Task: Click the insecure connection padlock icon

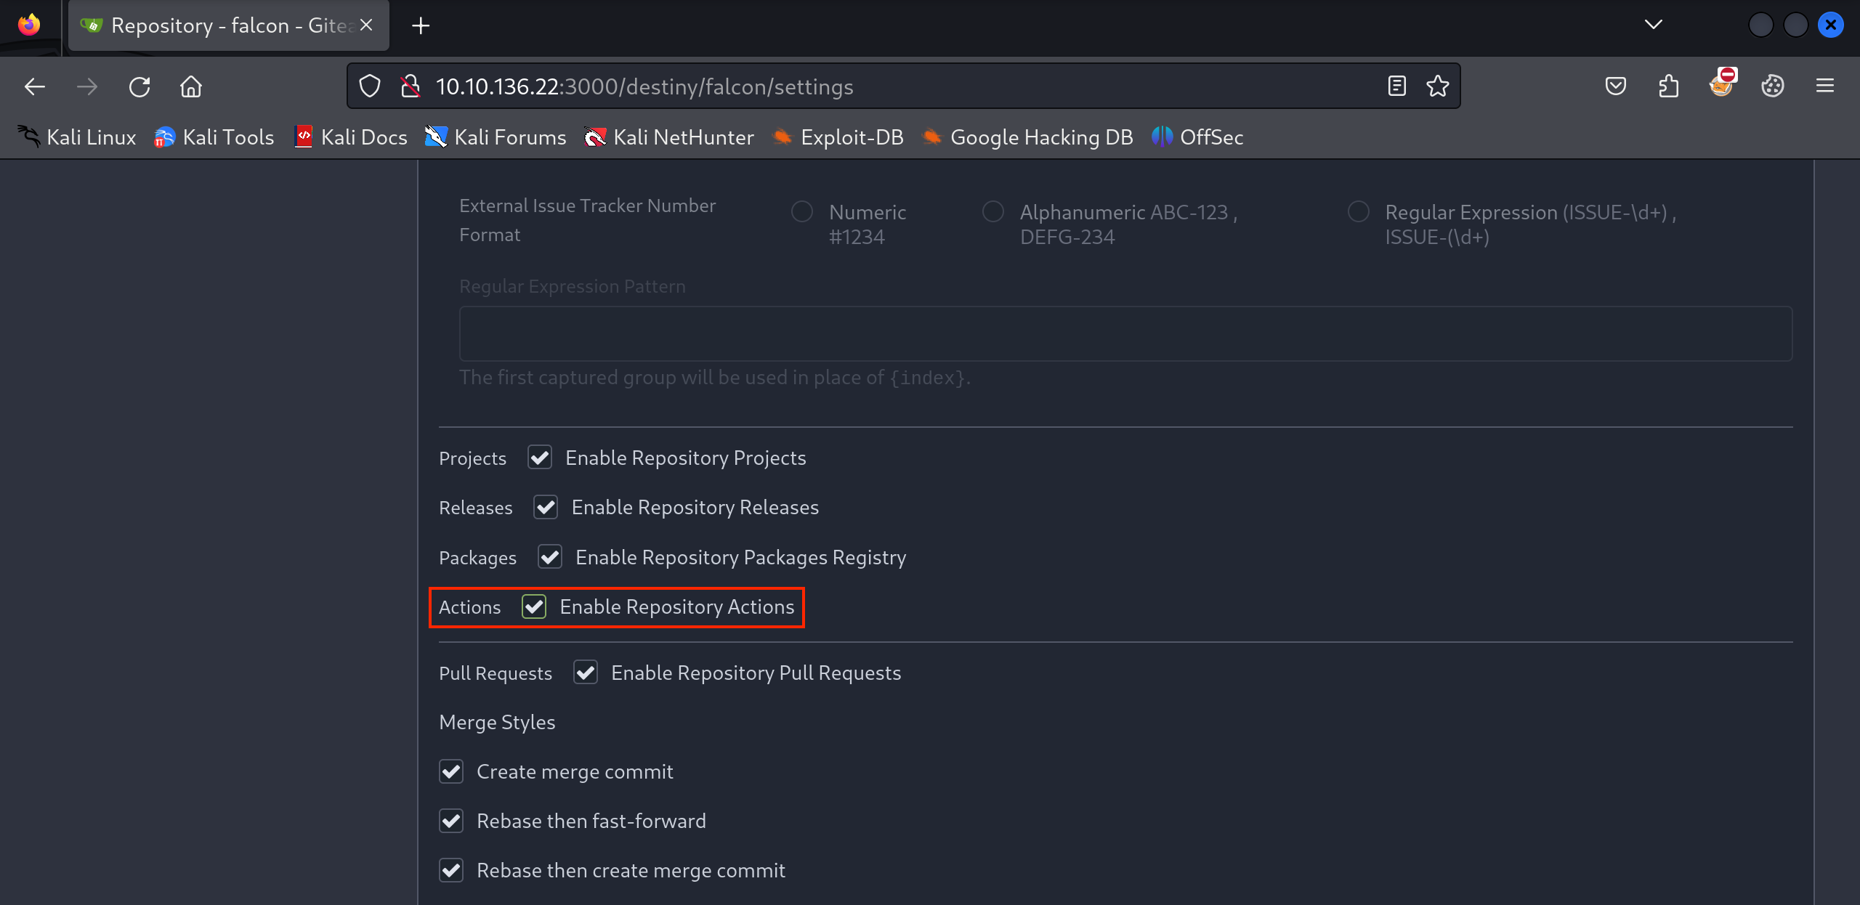Action: tap(411, 86)
